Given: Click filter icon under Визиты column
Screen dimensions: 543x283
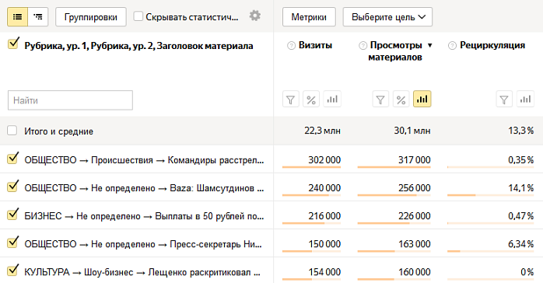Looking at the screenshot, I should click(x=290, y=100).
